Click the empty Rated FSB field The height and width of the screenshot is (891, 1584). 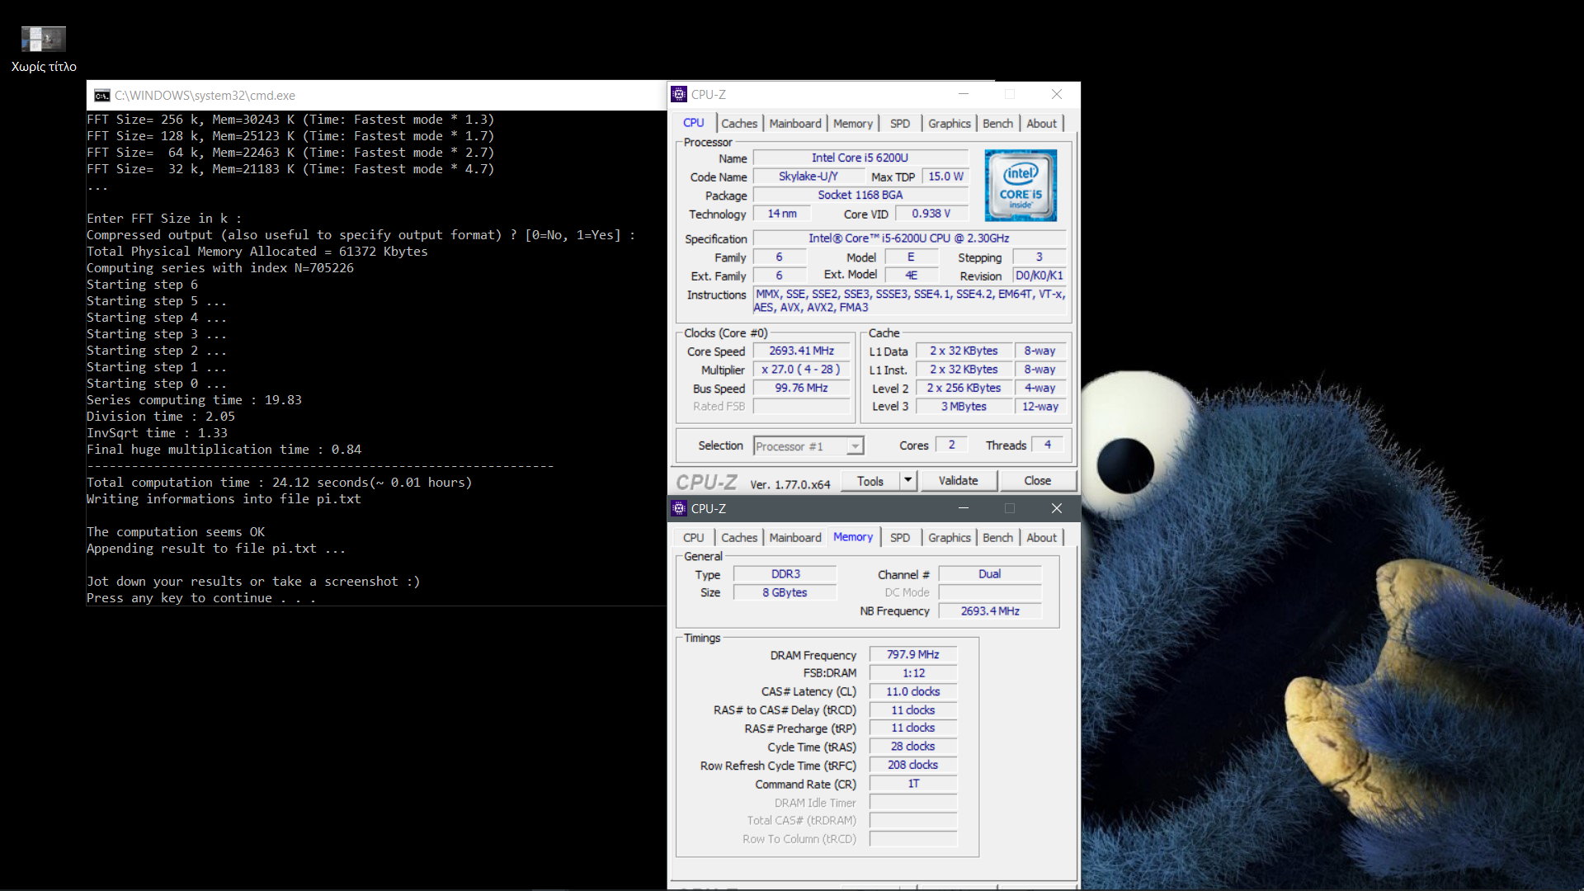click(801, 407)
